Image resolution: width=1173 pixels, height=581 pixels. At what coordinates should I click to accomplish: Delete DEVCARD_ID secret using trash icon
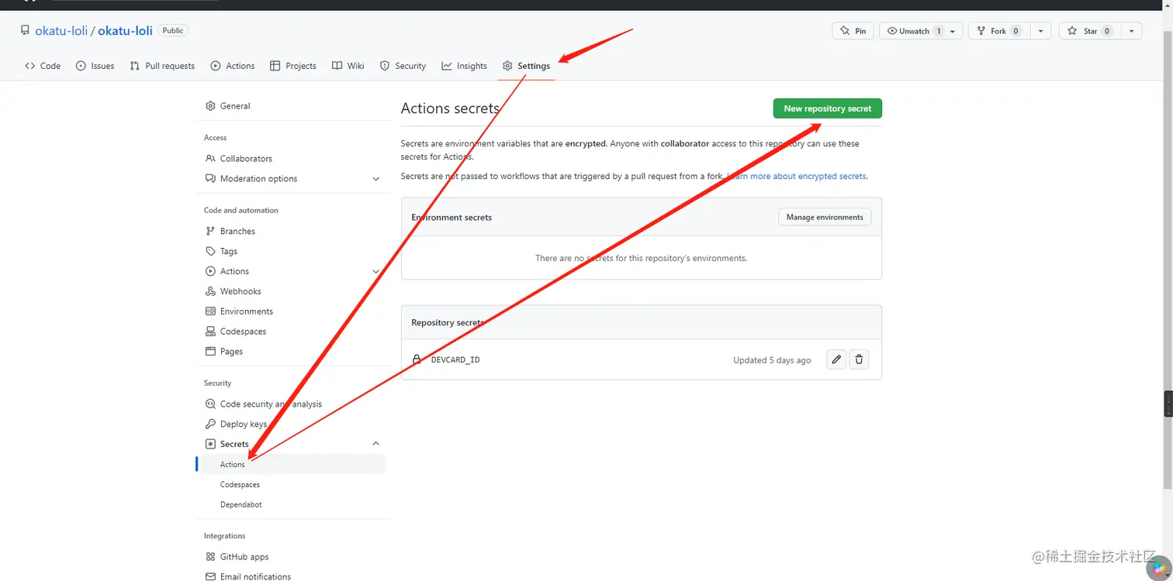pyautogui.click(x=859, y=359)
